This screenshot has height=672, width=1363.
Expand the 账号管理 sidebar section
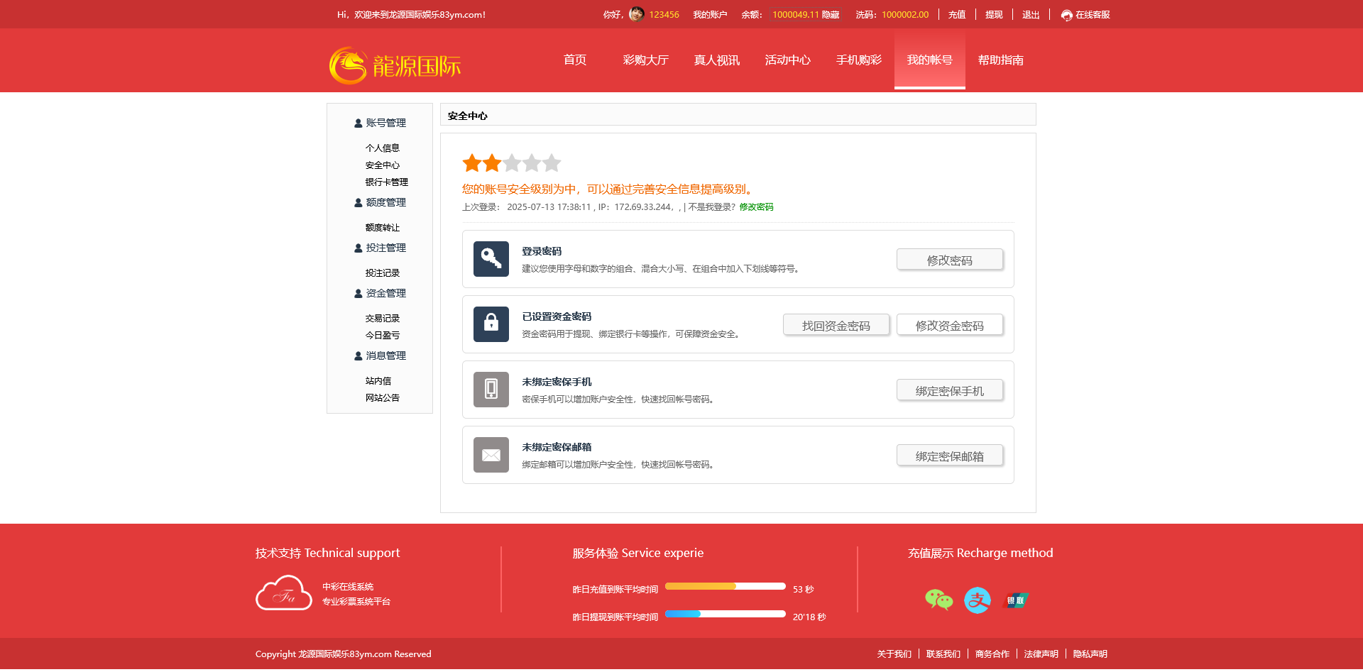pos(381,123)
